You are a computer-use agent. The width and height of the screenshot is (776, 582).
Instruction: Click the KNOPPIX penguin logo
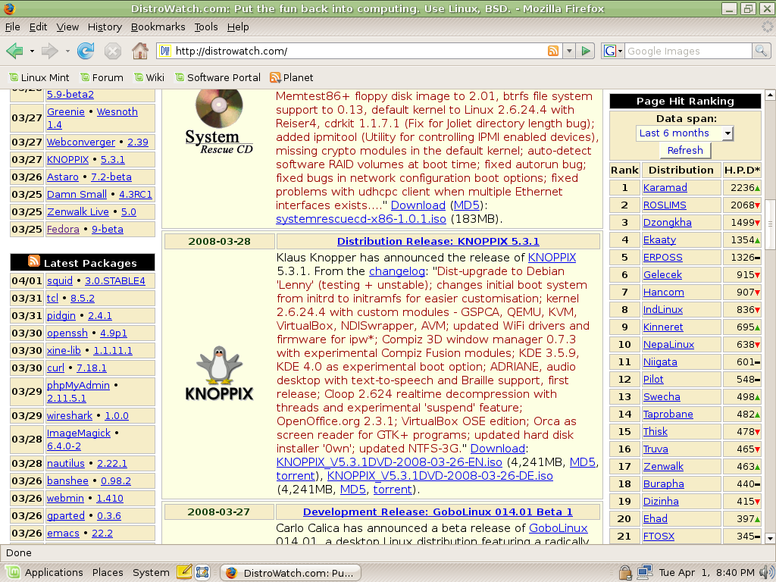[219, 373]
